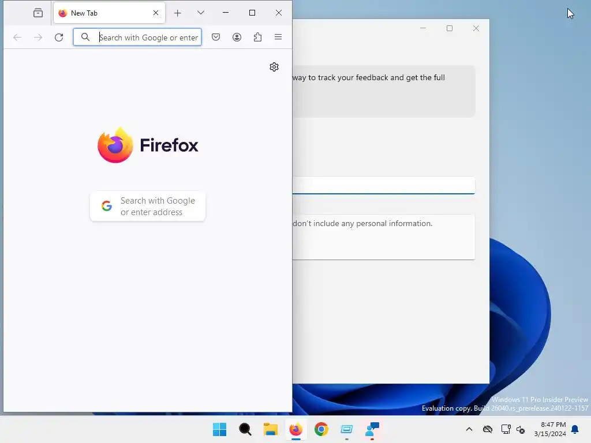
Task: Show hidden system tray icons
Action: pos(469,429)
